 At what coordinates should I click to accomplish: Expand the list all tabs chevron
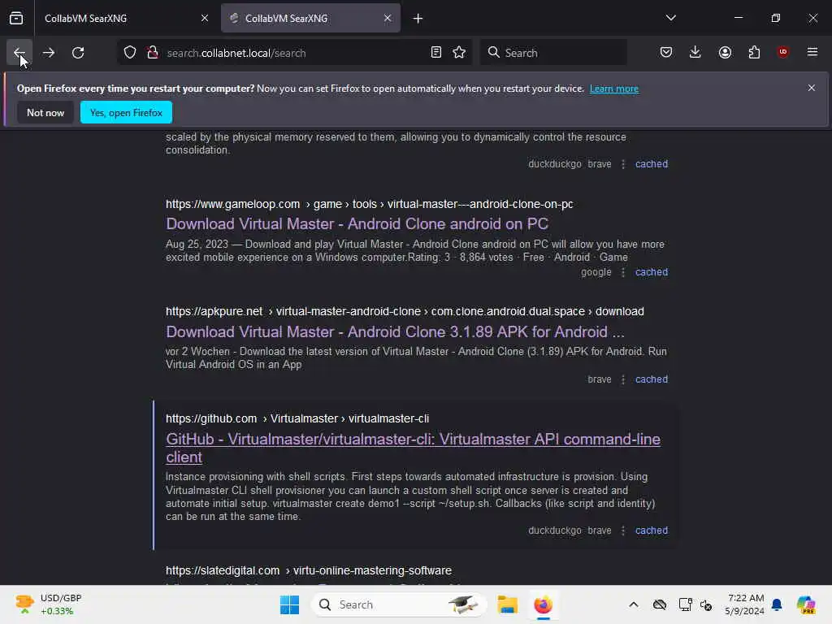click(x=670, y=18)
